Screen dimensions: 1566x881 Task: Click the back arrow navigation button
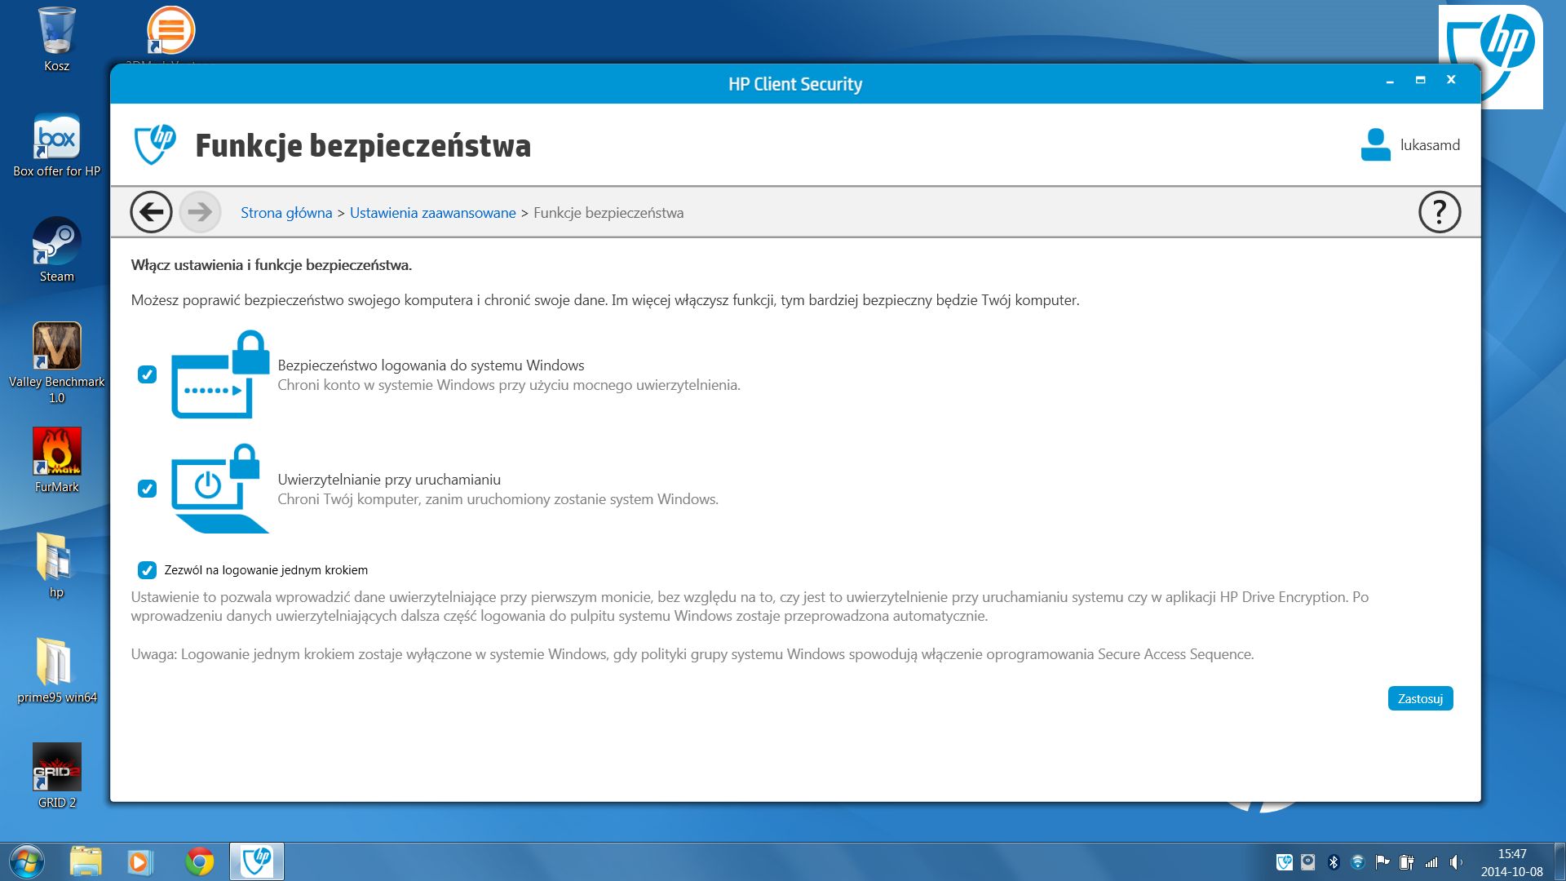(151, 212)
